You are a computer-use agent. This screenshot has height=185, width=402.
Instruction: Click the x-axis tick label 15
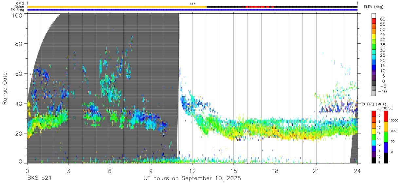[234, 171]
